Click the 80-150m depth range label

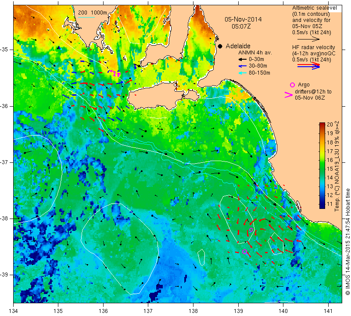point(259,73)
